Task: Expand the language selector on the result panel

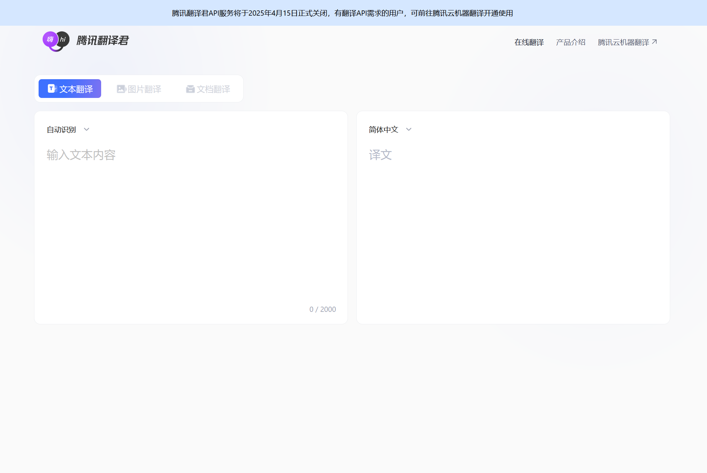Action: (389, 129)
